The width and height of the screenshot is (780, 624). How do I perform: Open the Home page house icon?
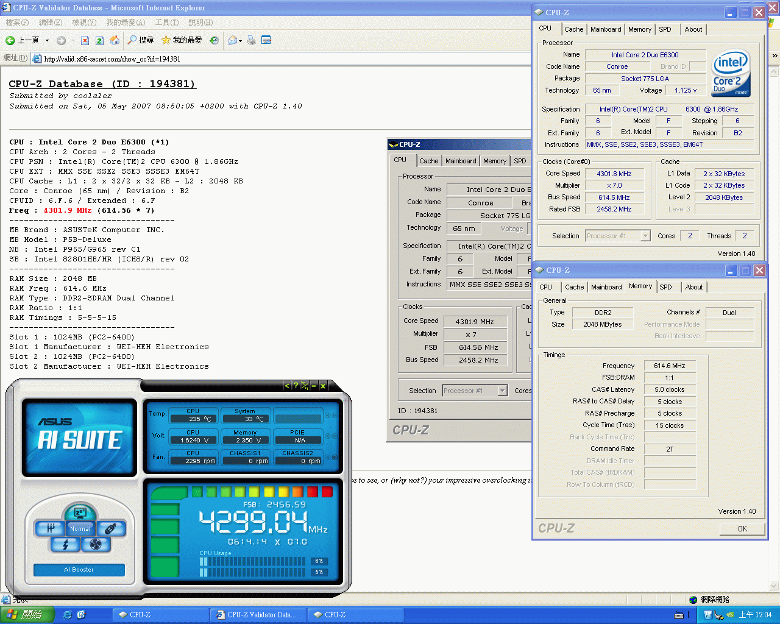pyautogui.click(x=114, y=41)
